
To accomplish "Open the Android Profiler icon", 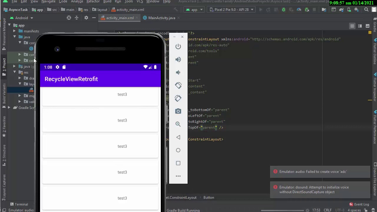I will tap(299, 10).
